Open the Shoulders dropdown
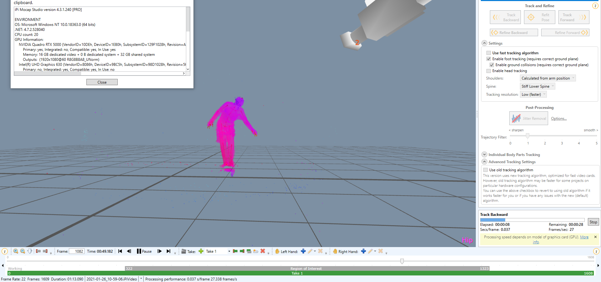Image resolution: width=601 pixels, height=282 pixels. pos(548,78)
